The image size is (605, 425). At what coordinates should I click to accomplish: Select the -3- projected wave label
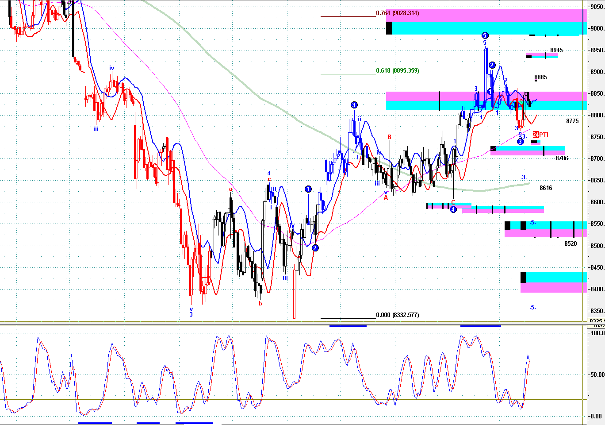pyautogui.click(x=524, y=178)
